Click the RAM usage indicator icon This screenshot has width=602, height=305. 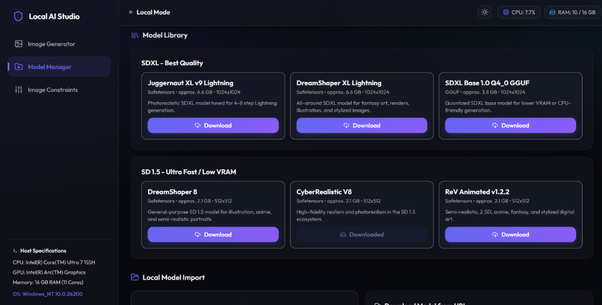coord(552,12)
